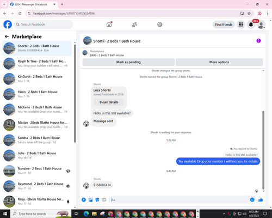Open the Friends icon in top navigation
This screenshot has height=218, width=272.
[134, 25]
